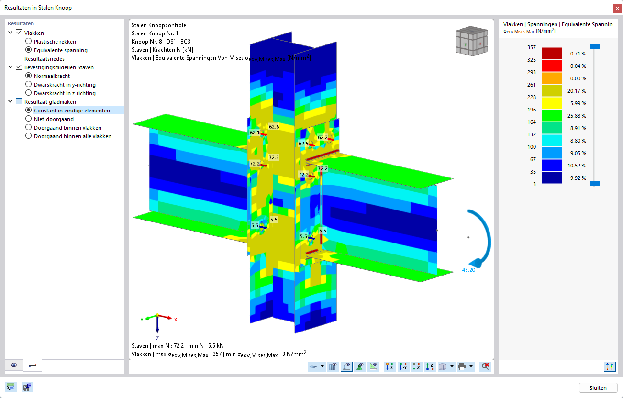
Task: Switch to the results diagram tab
Action: (x=33, y=365)
